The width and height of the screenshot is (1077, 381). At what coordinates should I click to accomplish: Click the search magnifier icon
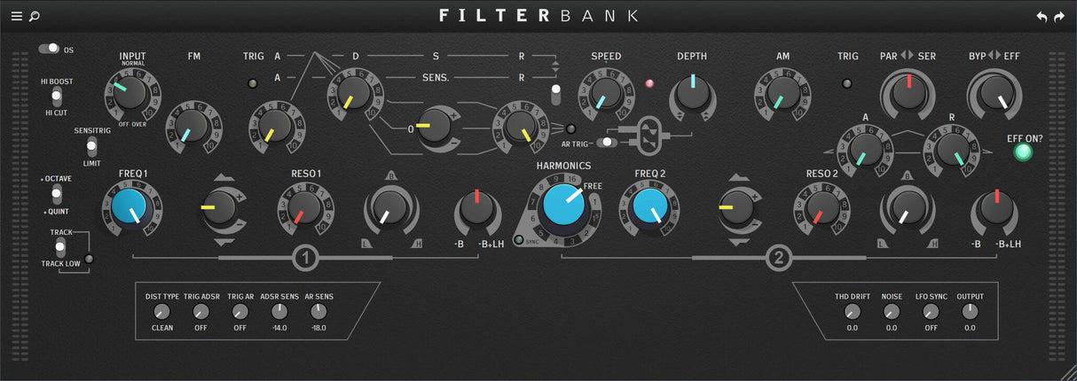tap(34, 16)
